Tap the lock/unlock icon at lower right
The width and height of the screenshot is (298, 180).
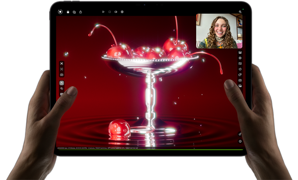tap(240, 134)
